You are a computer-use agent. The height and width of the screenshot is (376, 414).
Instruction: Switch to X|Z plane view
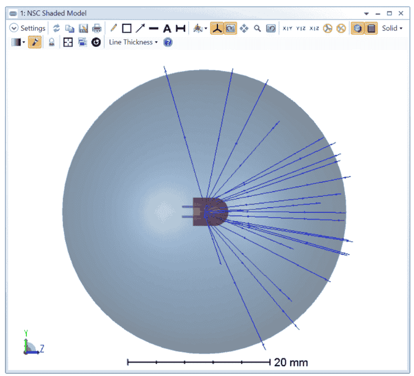click(314, 28)
